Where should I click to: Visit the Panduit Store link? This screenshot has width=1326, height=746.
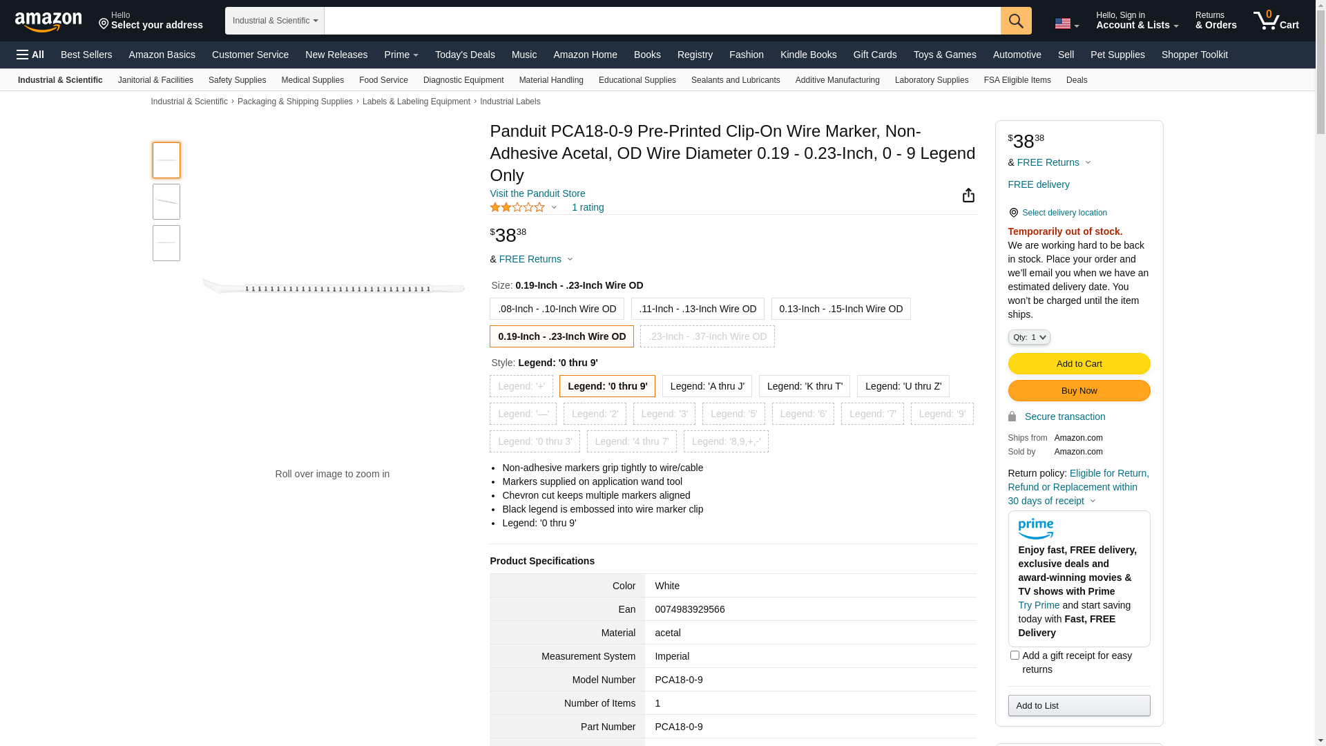[x=537, y=193]
